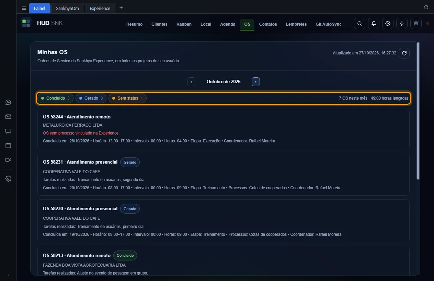Open the video camera sidebar icon
This screenshot has height=281, width=434.
coord(8,160)
